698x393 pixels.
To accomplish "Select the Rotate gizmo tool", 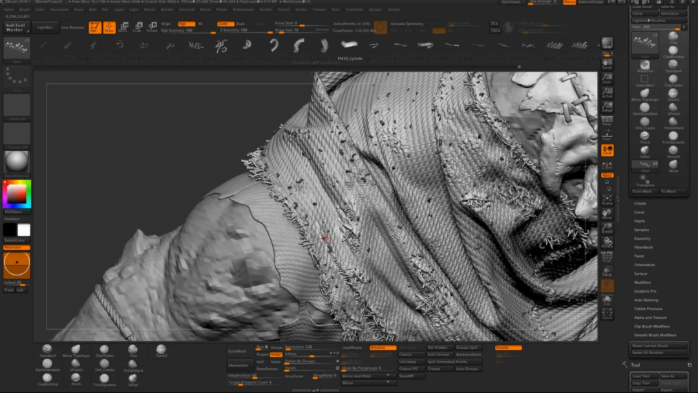I will tap(152, 27).
